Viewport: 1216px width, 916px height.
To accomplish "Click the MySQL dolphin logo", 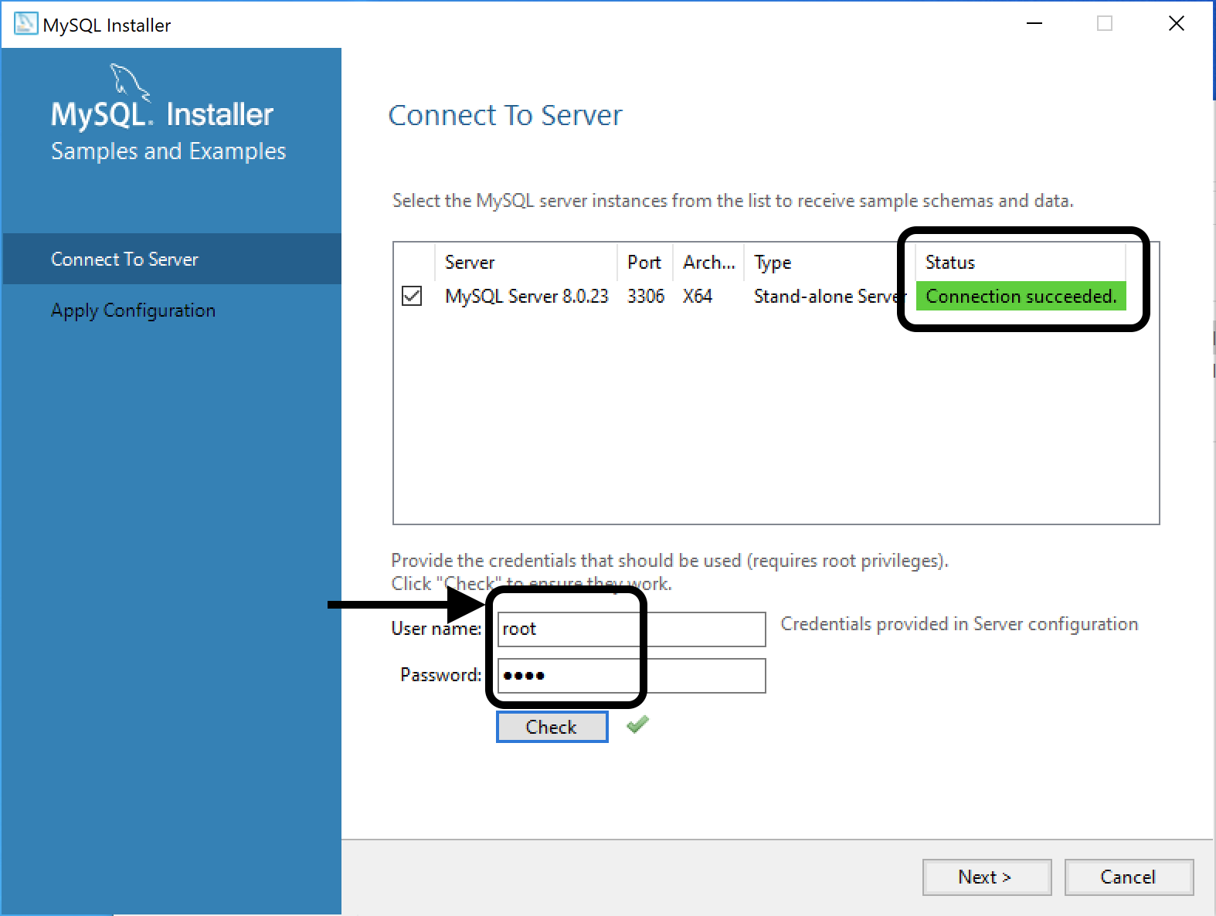I will [129, 81].
